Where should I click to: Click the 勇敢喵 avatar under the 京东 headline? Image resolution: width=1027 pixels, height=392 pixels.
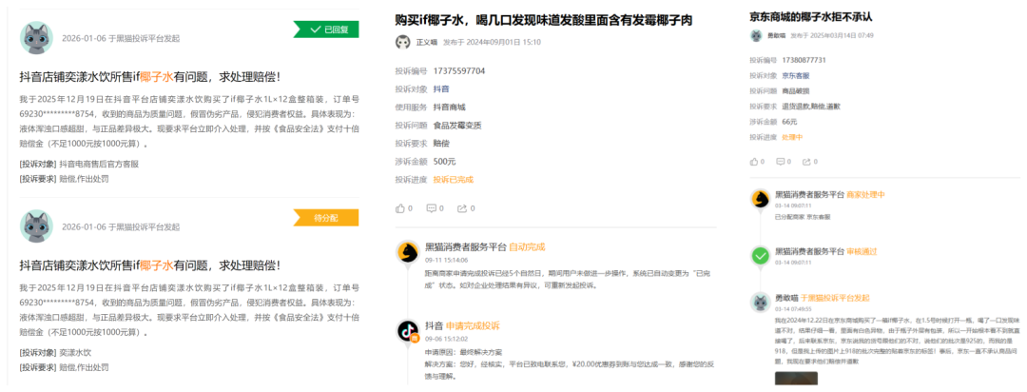click(756, 35)
